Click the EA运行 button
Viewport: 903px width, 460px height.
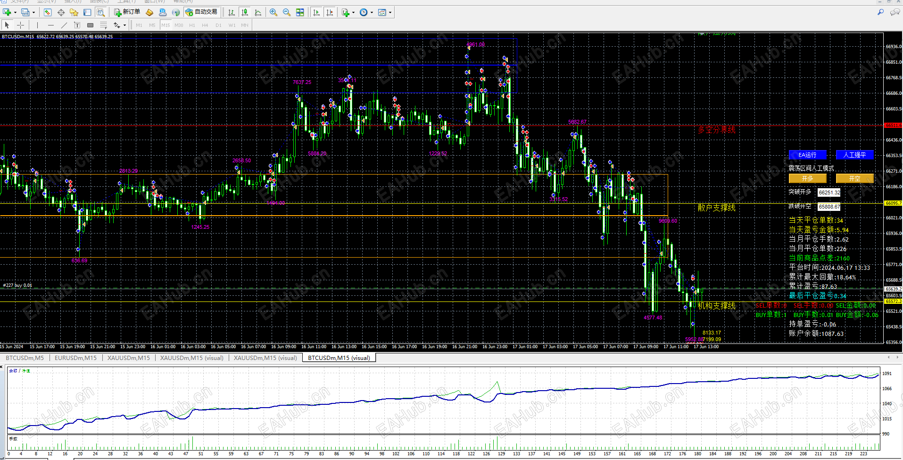coord(808,155)
